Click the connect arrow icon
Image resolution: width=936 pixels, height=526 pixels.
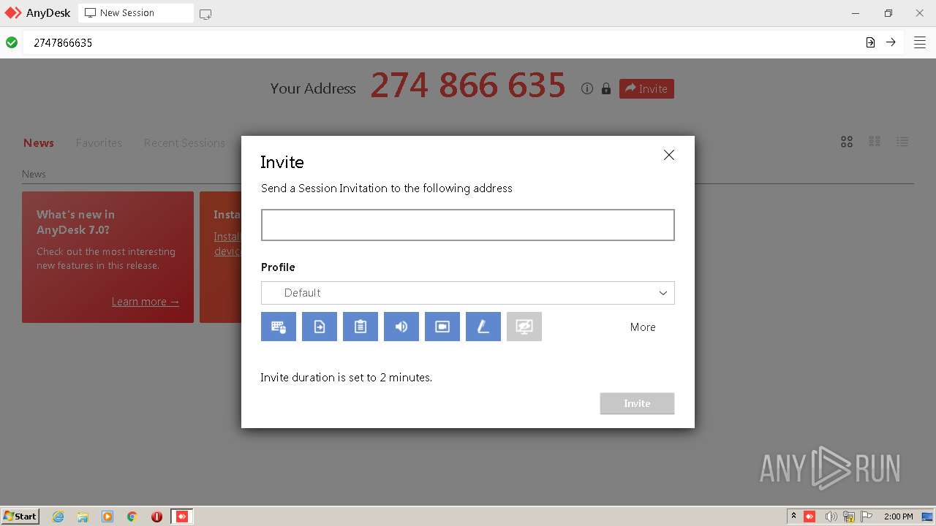[x=891, y=42]
